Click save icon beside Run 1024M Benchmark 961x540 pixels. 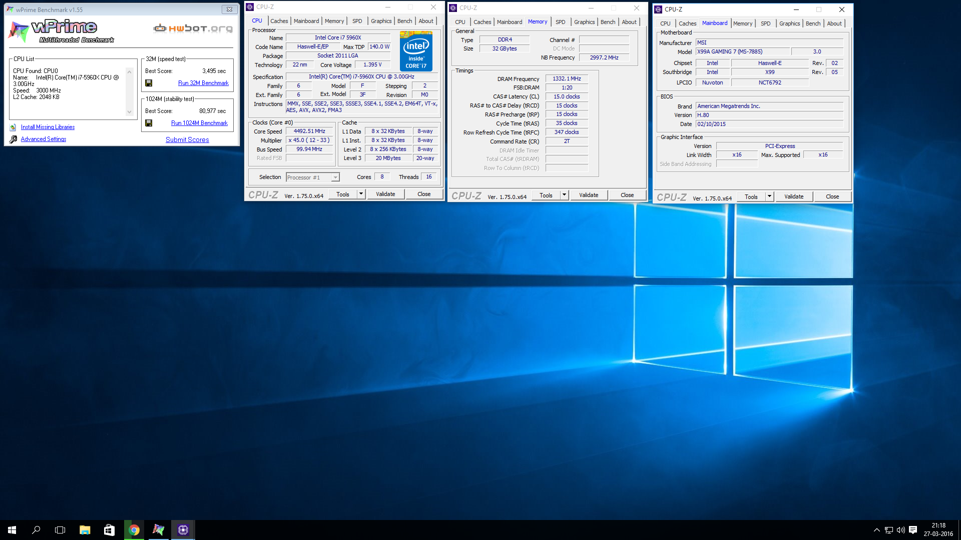[149, 123]
